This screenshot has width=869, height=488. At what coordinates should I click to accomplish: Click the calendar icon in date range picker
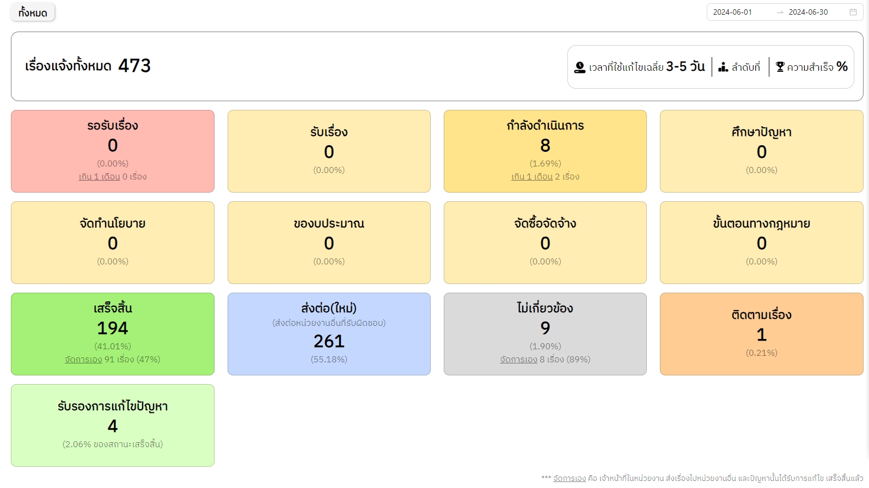tap(853, 12)
